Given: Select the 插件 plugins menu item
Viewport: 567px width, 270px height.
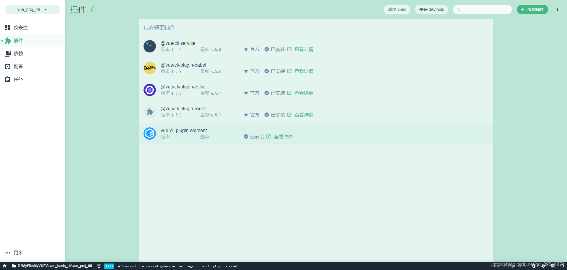Looking at the screenshot, I should tap(32, 40).
